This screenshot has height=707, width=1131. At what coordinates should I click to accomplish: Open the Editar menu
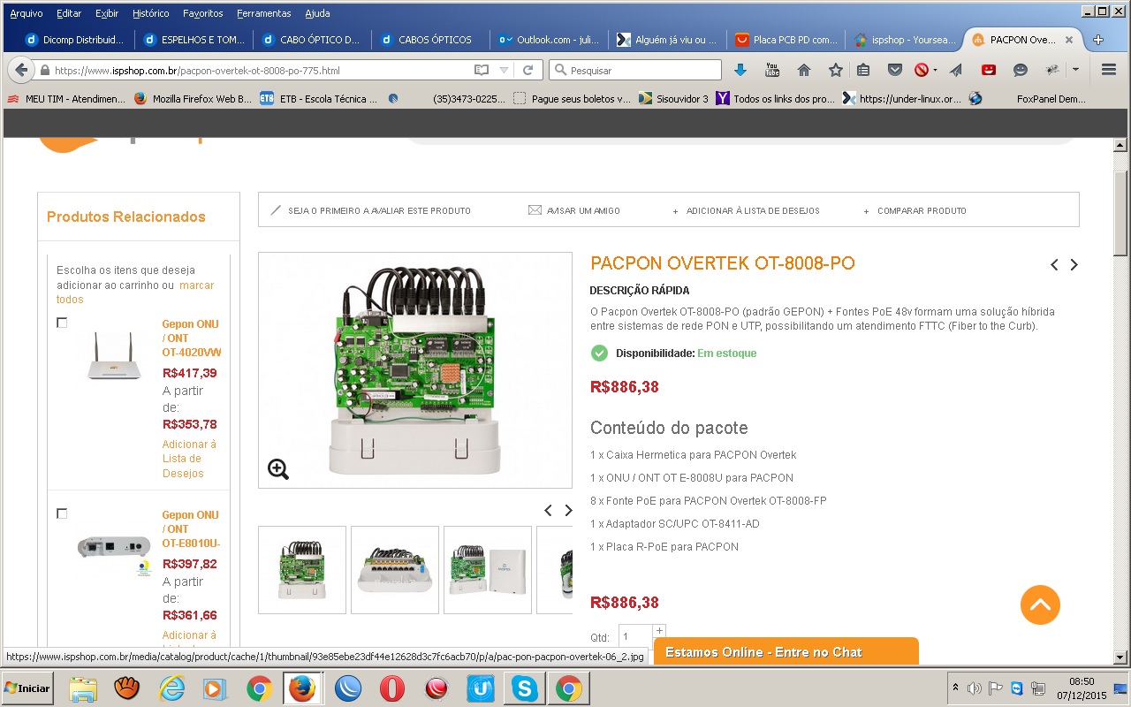pyautogui.click(x=69, y=13)
